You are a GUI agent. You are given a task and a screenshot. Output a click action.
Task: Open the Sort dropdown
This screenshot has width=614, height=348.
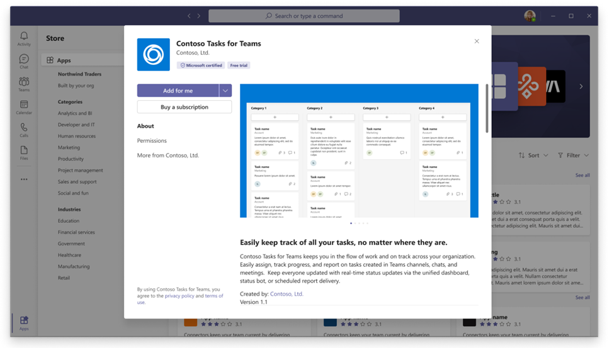(x=533, y=155)
